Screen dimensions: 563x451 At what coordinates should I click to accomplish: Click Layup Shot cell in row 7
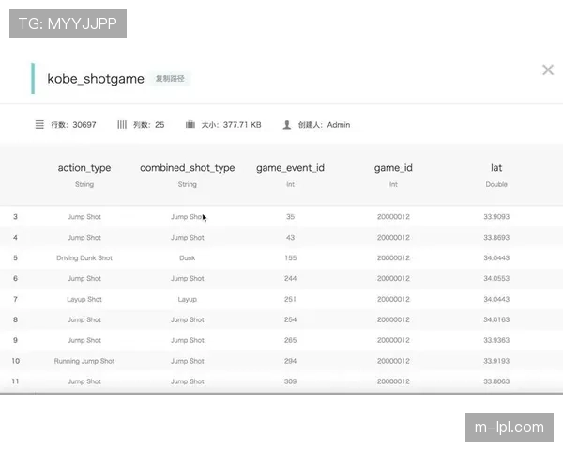[x=84, y=300]
